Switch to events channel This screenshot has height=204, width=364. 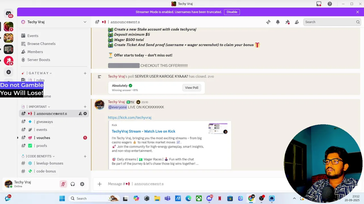pos(54,130)
